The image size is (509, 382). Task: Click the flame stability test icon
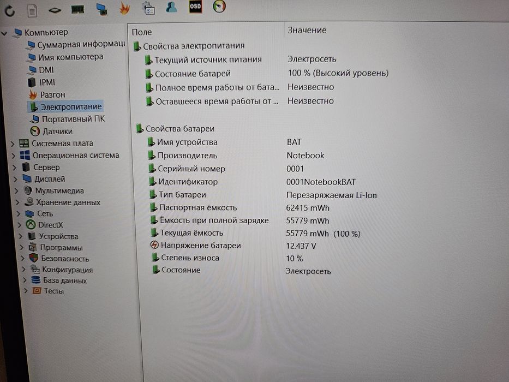click(124, 8)
